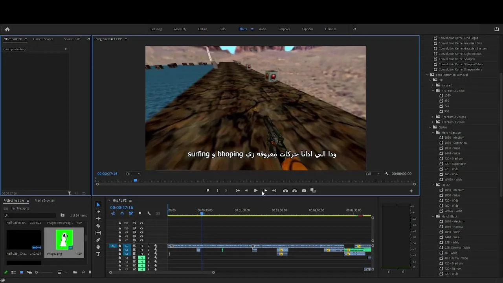Viewport: 503px width, 283px height.
Task: Toggle nest sequence insert mode button
Action: coord(113,213)
